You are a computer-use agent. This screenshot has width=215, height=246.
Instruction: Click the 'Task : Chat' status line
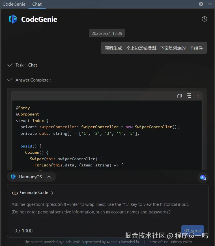pos(22,65)
